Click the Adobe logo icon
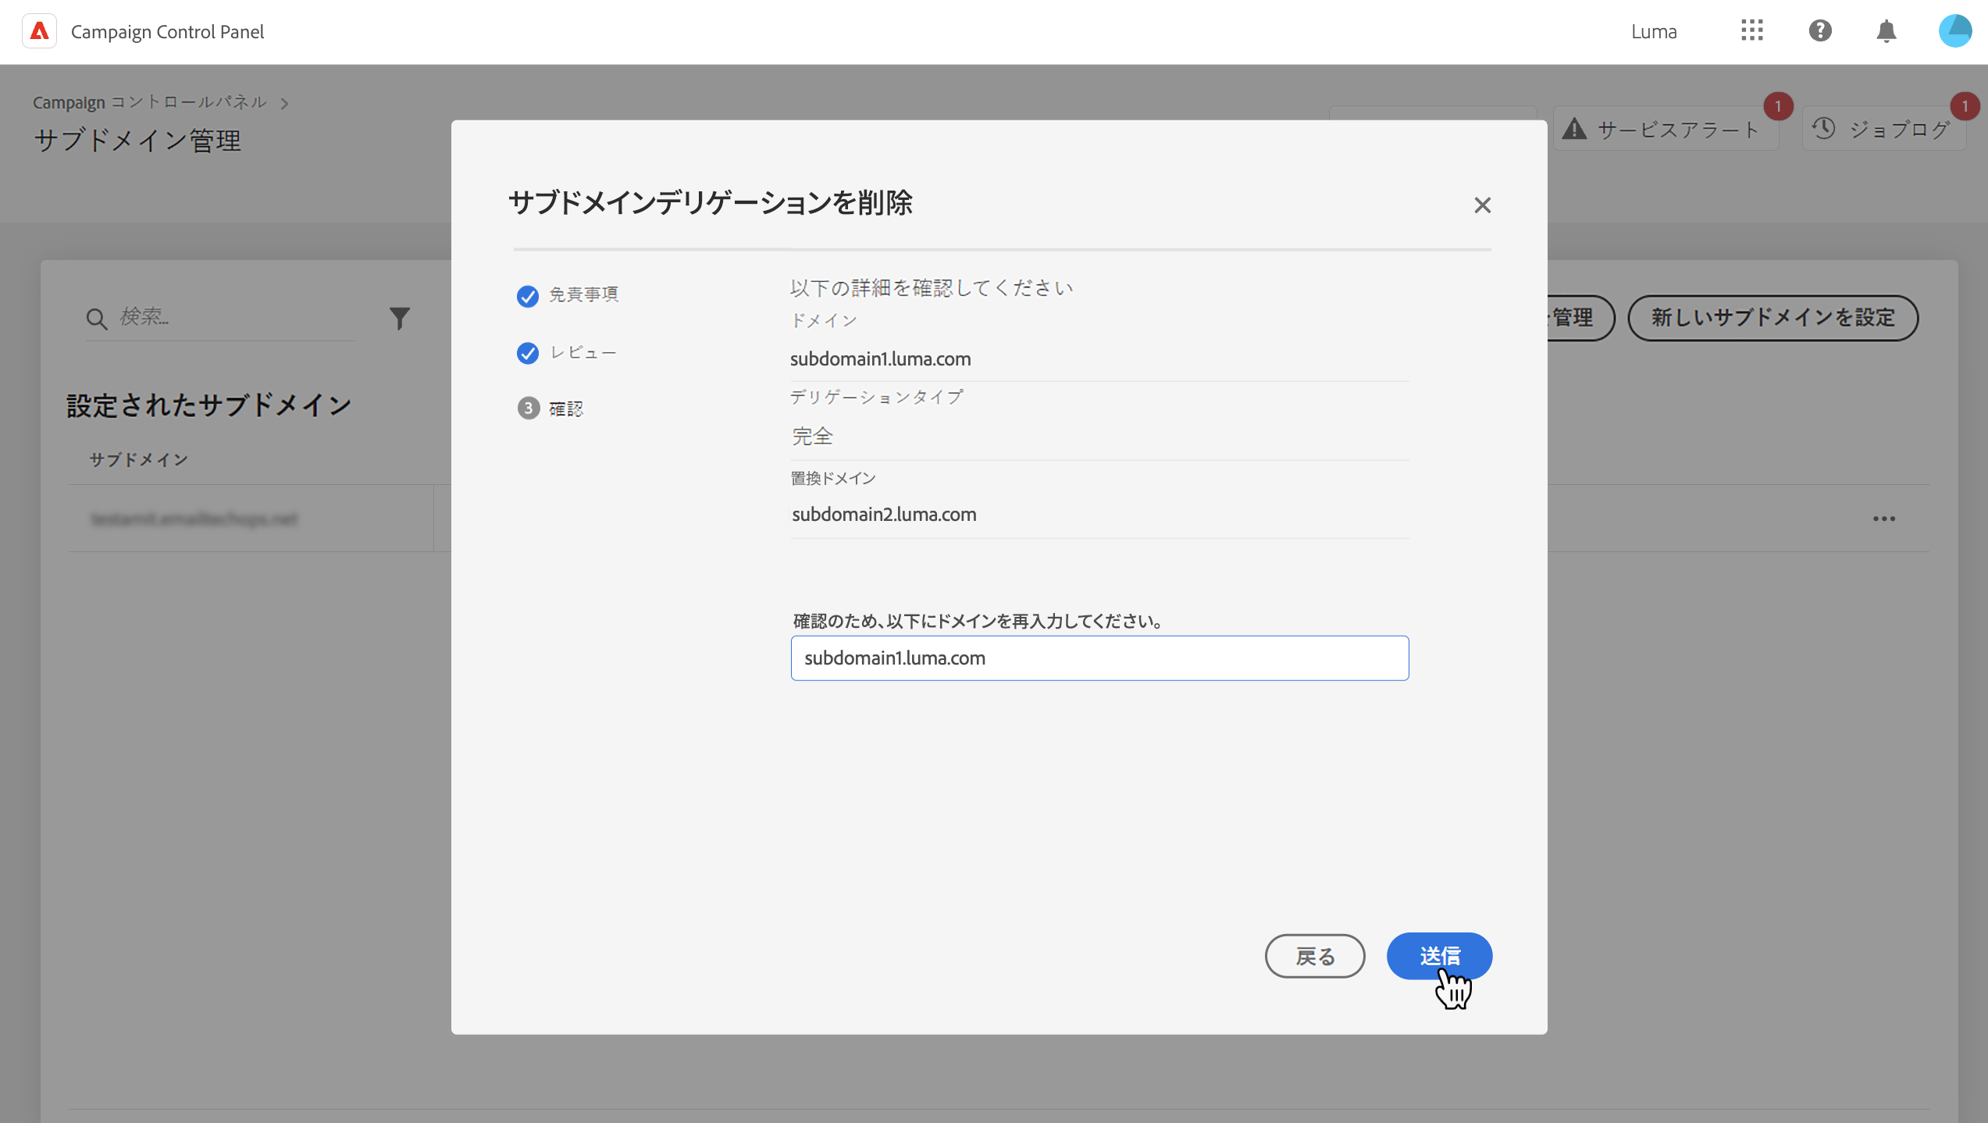This screenshot has width=1988, height=1123. 39,31
